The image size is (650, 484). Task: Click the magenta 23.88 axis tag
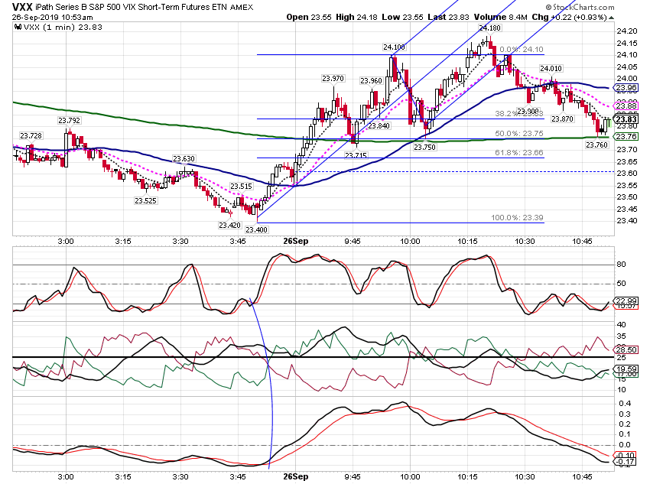click(626, 106)
